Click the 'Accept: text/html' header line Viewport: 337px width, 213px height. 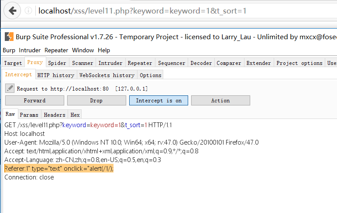(101, 151)
